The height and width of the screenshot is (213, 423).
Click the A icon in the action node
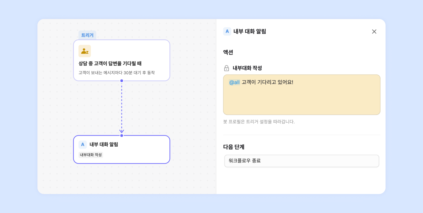click(x=83, y=145)
